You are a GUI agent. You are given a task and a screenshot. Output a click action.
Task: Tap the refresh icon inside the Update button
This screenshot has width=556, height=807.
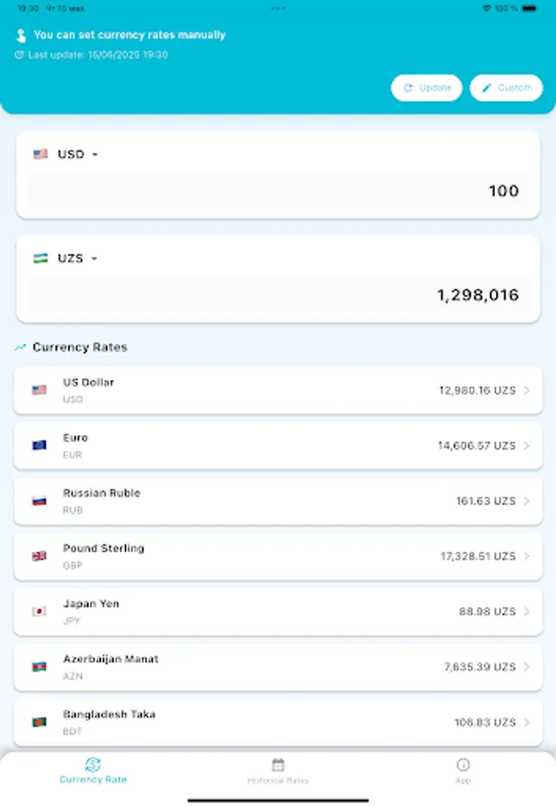[407, 88]
